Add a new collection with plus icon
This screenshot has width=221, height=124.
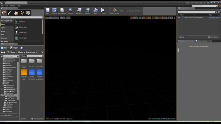click(x=17, y=116)
